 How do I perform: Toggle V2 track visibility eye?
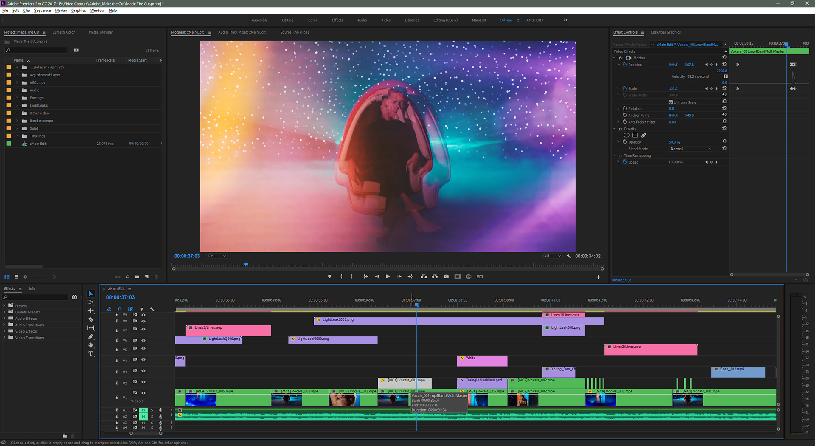pyautogui.click(x=143, y=382)
